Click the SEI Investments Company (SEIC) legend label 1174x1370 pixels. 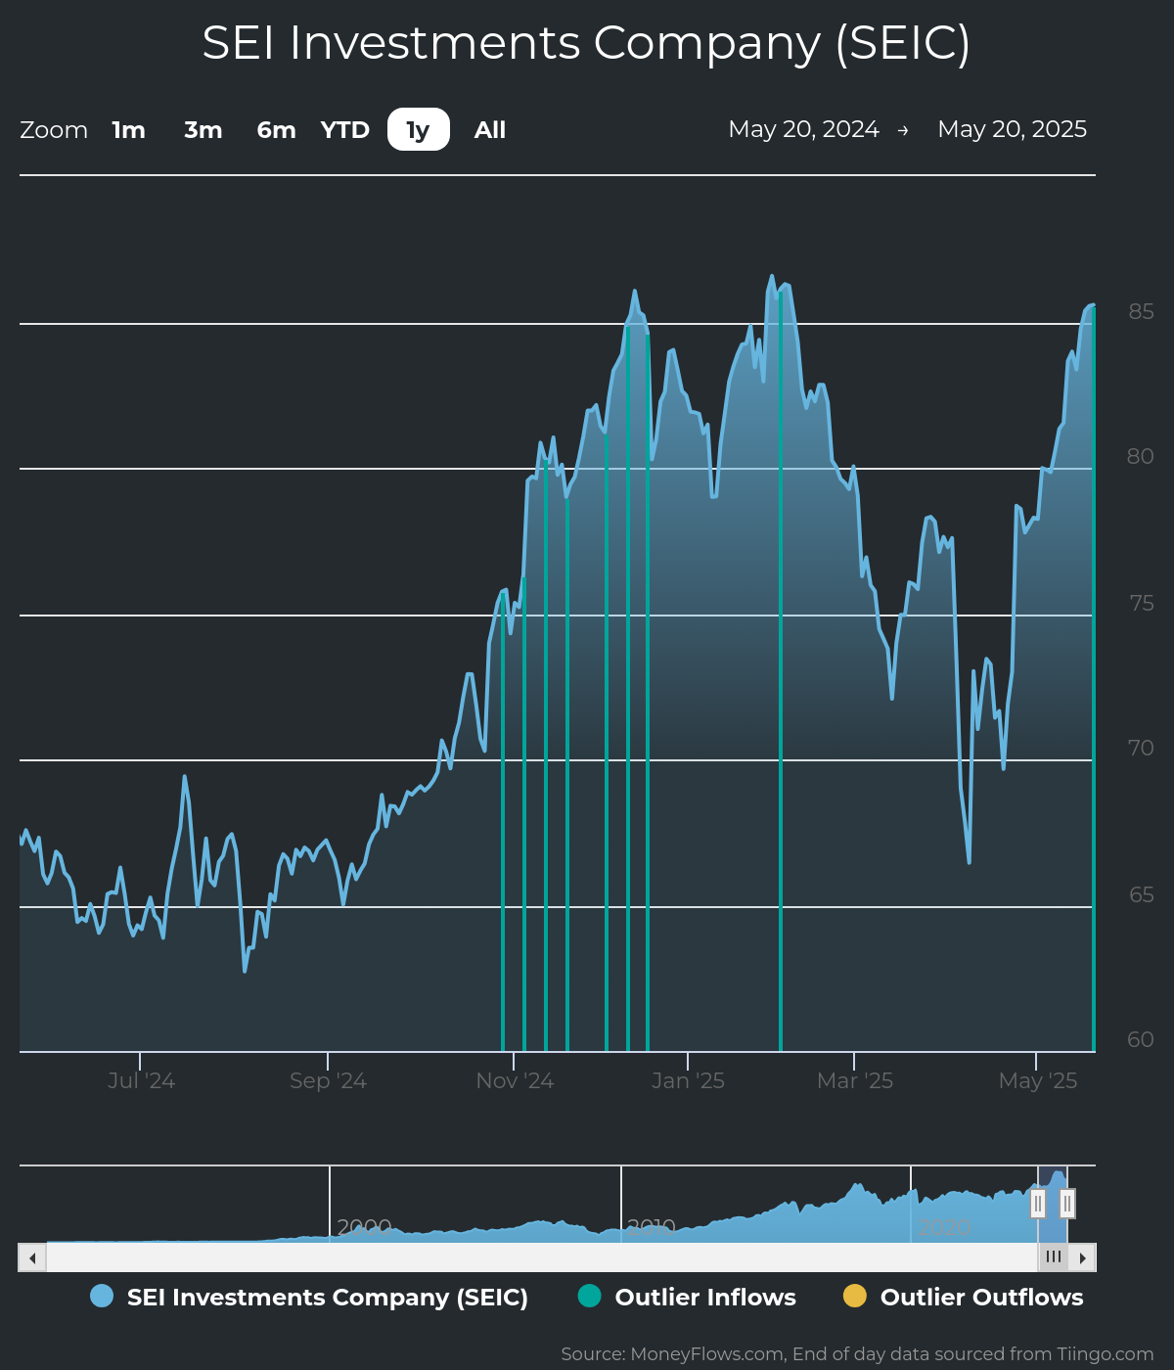[x=328, y=1297]
